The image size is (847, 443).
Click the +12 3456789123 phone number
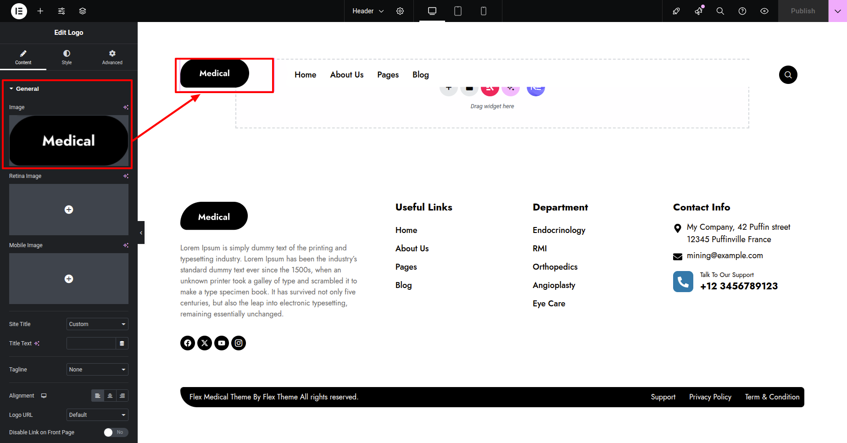point(739,286)
